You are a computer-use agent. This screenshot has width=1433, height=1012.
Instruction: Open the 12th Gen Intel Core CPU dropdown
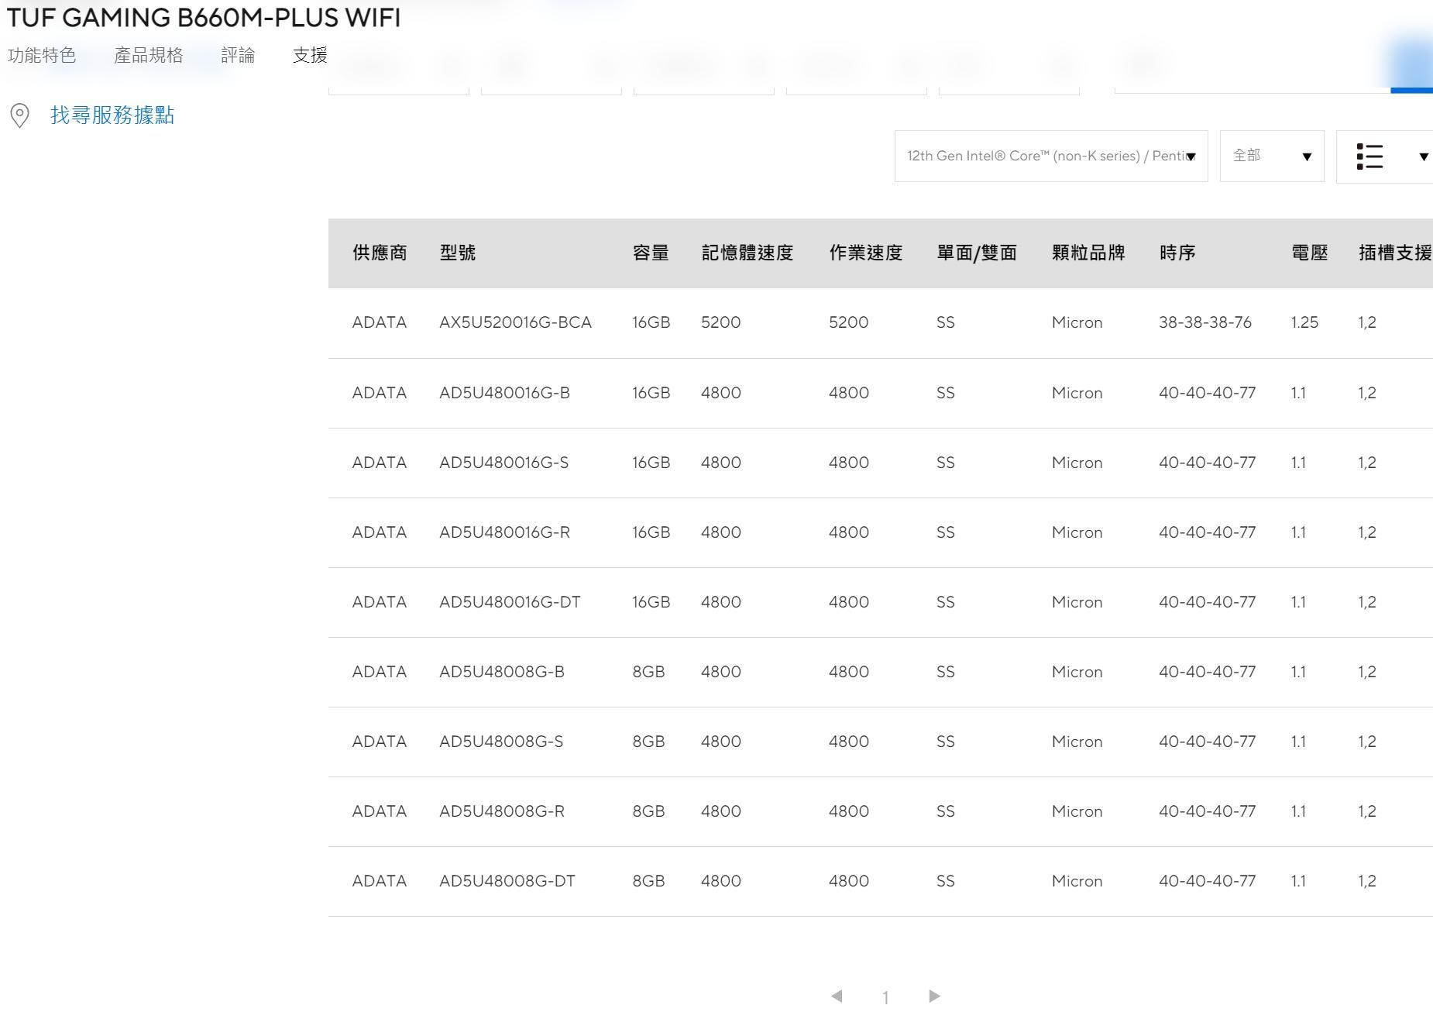[1050, 157]
